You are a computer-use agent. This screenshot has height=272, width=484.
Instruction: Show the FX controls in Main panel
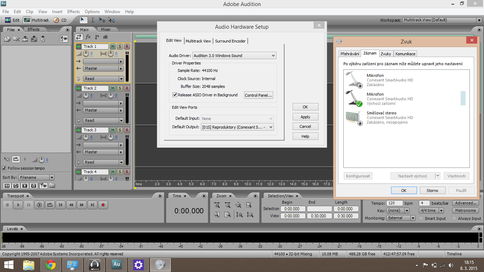point(88,37)
